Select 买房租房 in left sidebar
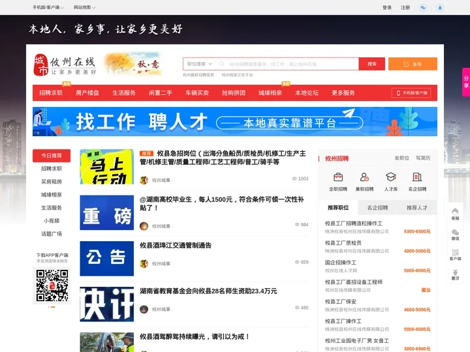Image resolution: width=470 pixels, height=352 pixels. pyautogui.click(x=52, y=182)
